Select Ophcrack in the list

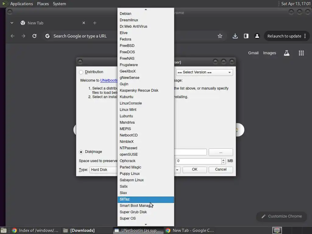pyautogui.click(x=146, y=161)
